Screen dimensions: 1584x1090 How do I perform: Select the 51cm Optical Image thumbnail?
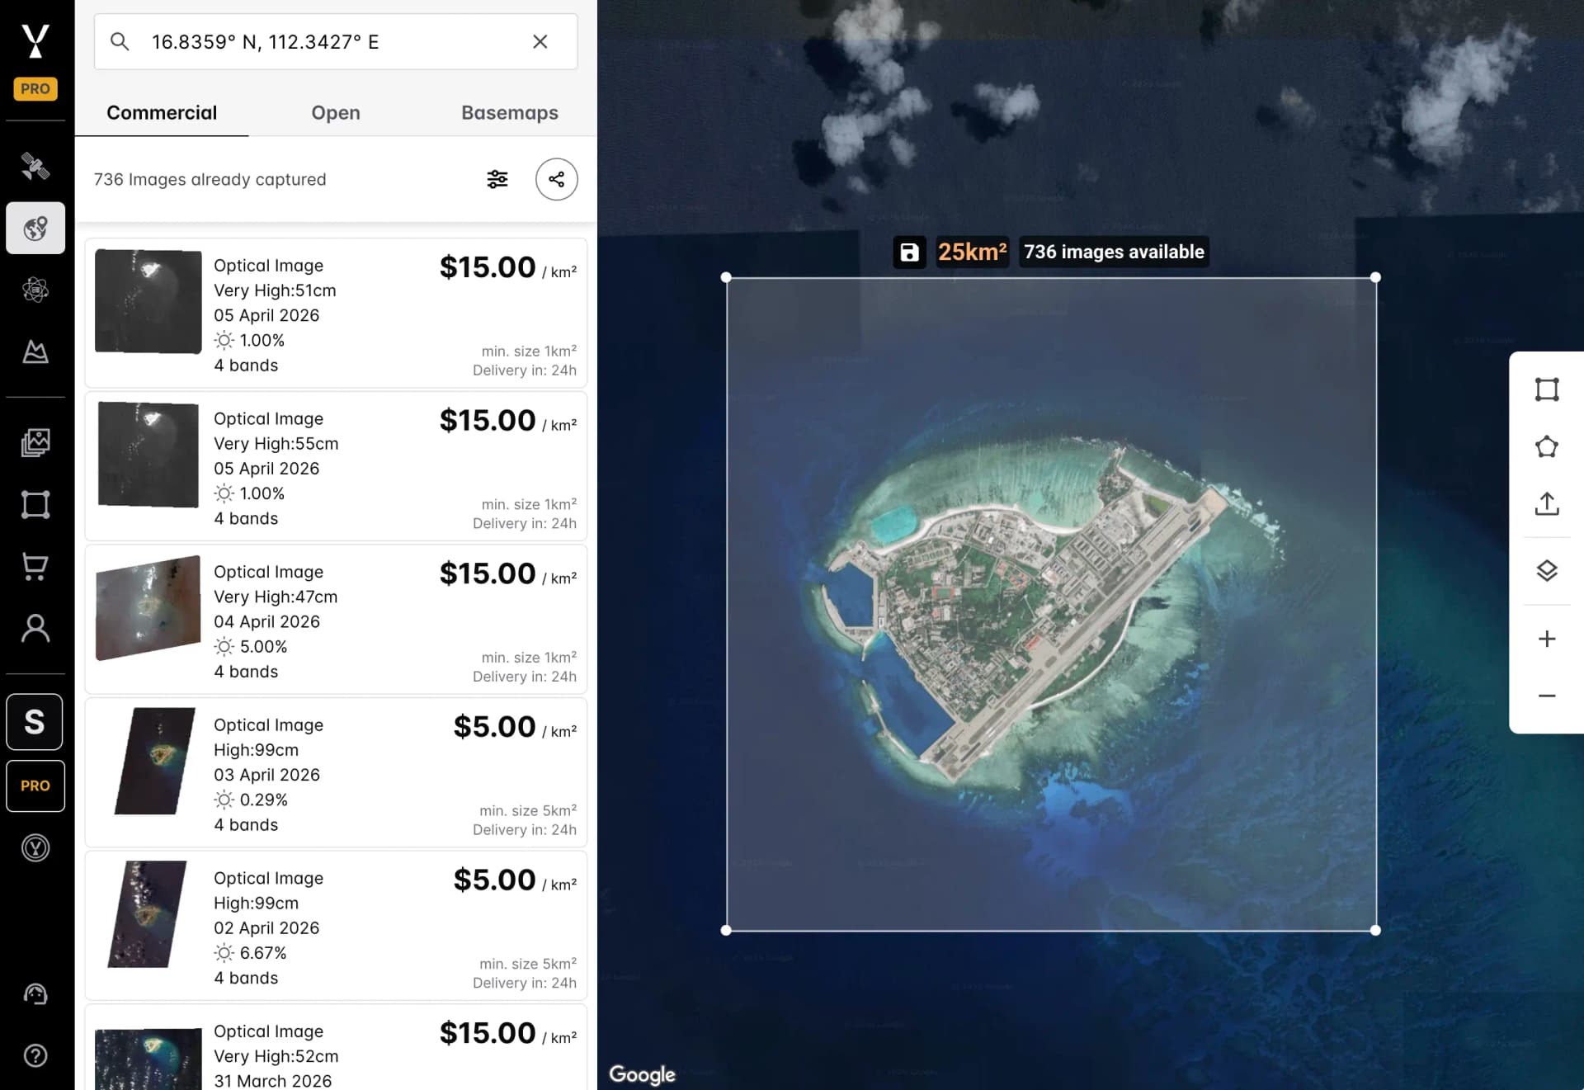click(x=148, y=301)
